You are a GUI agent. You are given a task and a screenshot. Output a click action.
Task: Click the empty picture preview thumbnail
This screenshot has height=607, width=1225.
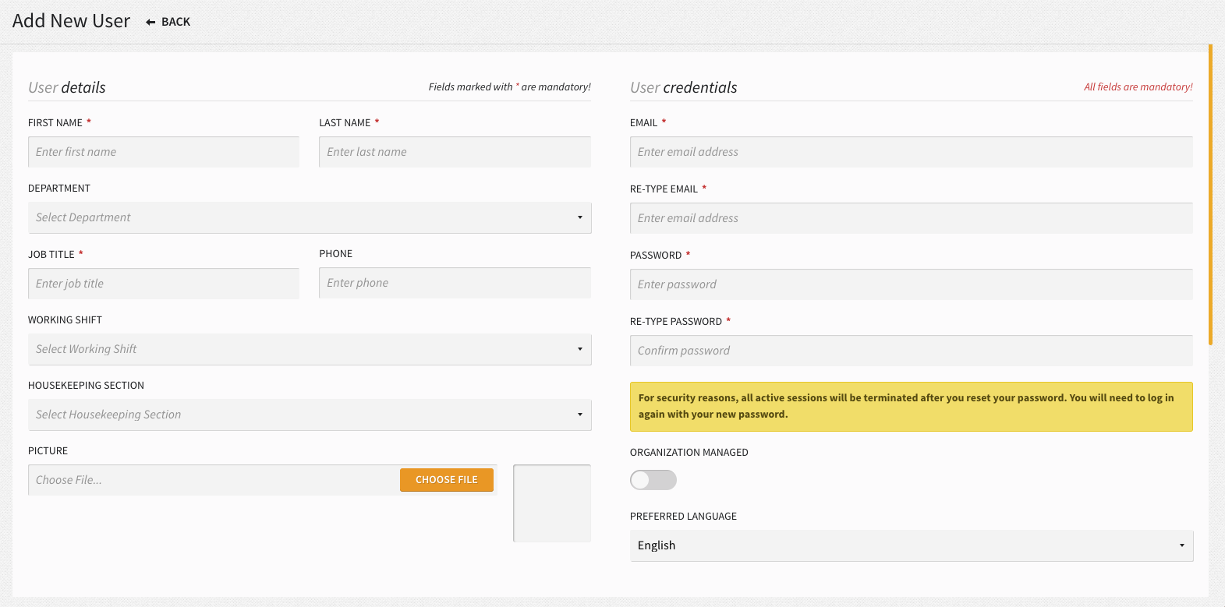[552, 503]
